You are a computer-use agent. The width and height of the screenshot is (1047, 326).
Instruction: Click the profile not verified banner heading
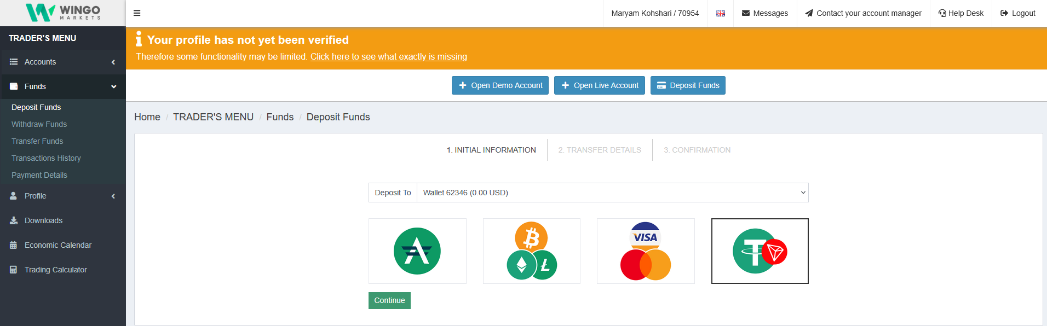tap(248, 40)
